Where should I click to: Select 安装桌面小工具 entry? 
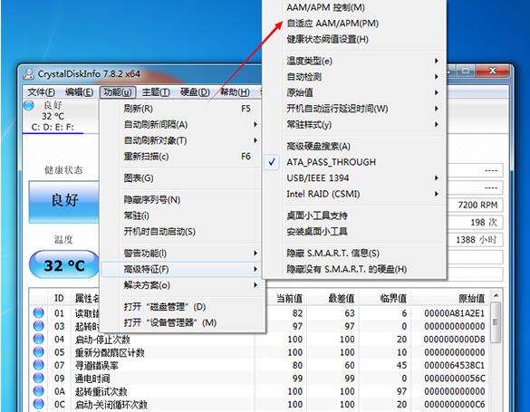click(x=354, y=231)
